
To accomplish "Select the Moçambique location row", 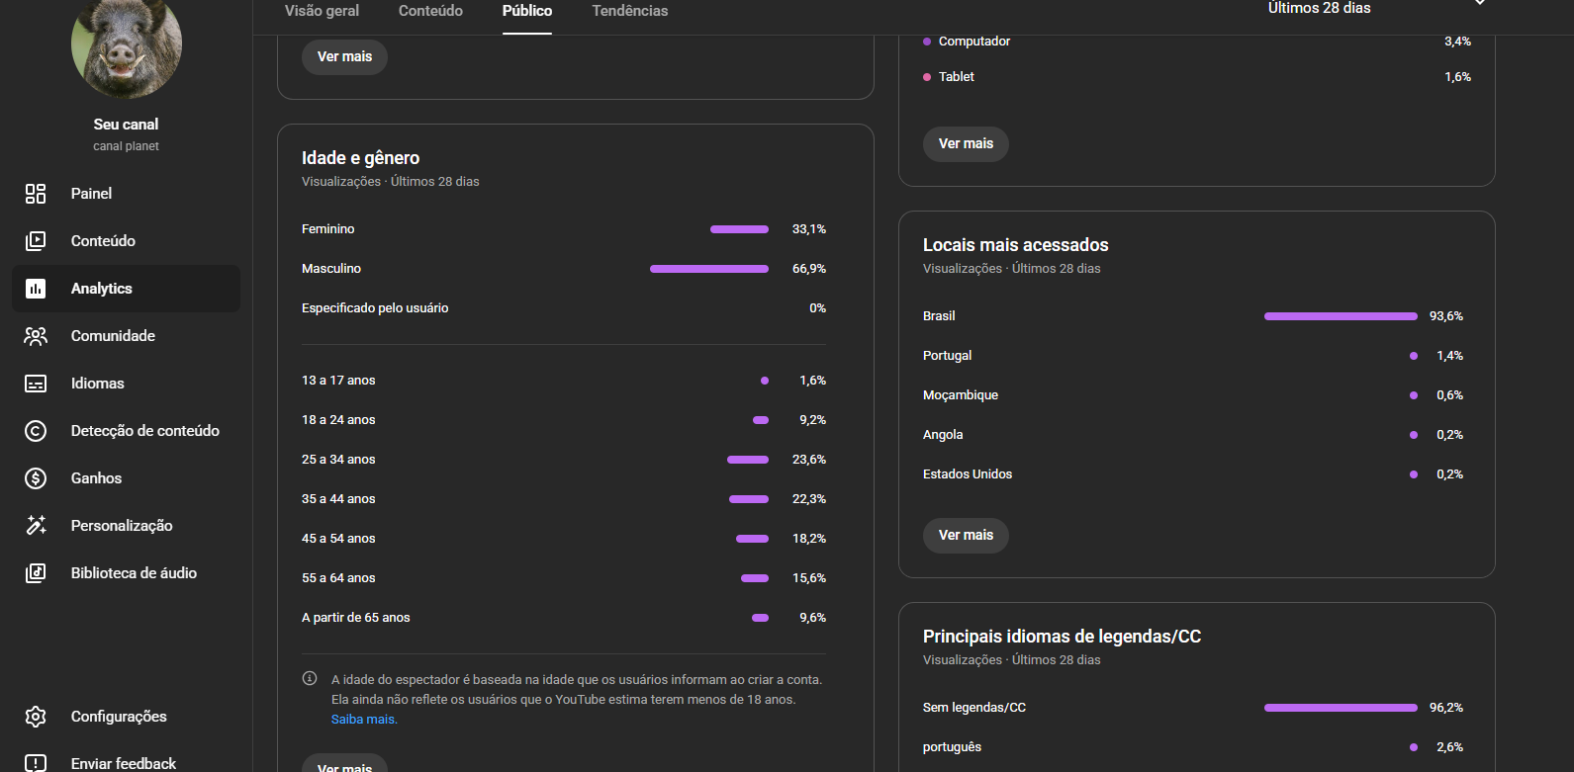I will click(1193, 395).
